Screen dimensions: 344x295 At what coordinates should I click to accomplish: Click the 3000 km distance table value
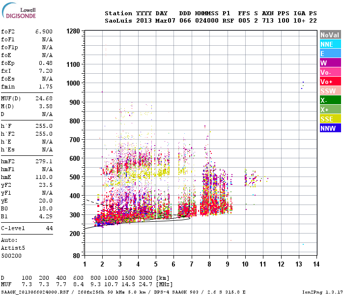[145, 278]
